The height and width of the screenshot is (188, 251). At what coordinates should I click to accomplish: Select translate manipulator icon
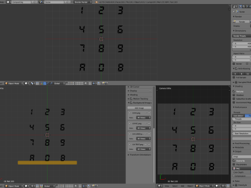pyautogui.click(x=45, y=84)
